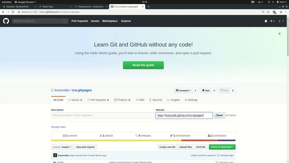The width and height of the screenshot is (289, 163).
Task: Open Chrome three-dot menu
Action: coord(286,12)
